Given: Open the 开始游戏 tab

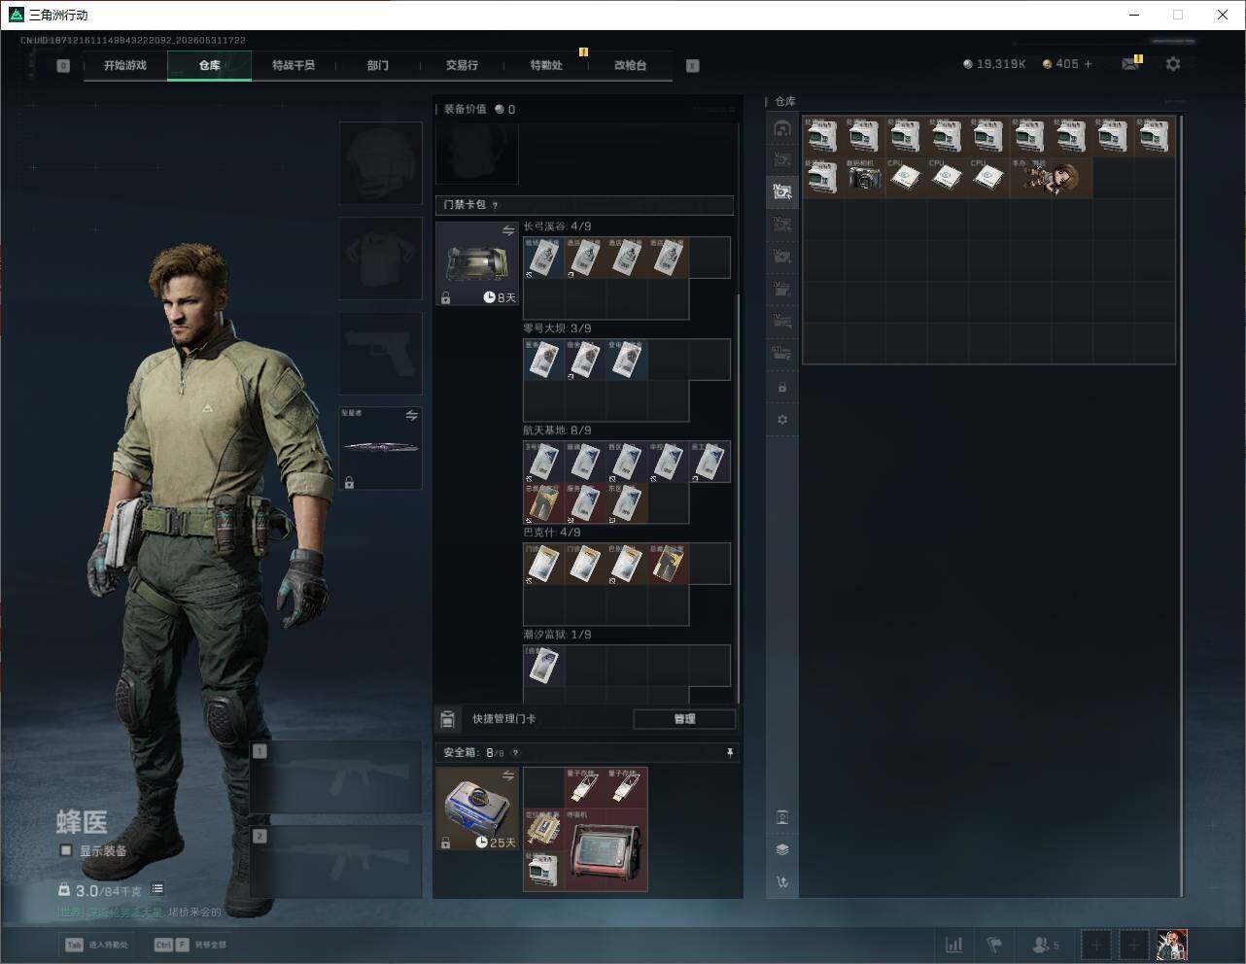Looking at the screenshot, I should click(x=125, y=65).
